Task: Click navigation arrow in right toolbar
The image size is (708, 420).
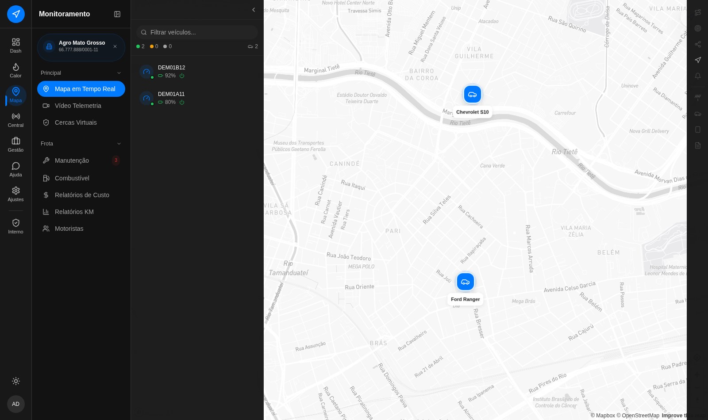Action: click(698, 60)
